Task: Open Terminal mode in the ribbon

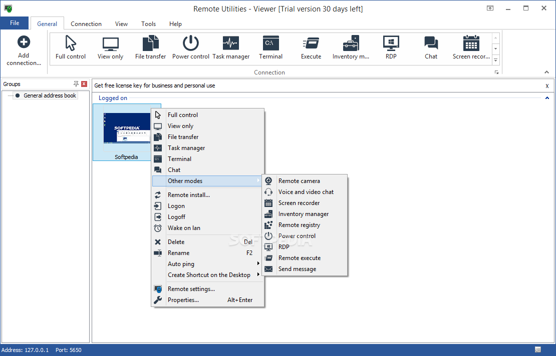Action: click(271, 47)
